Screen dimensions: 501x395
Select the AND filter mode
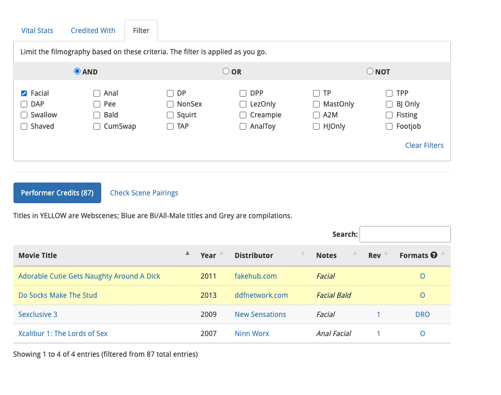coord(77,71)
